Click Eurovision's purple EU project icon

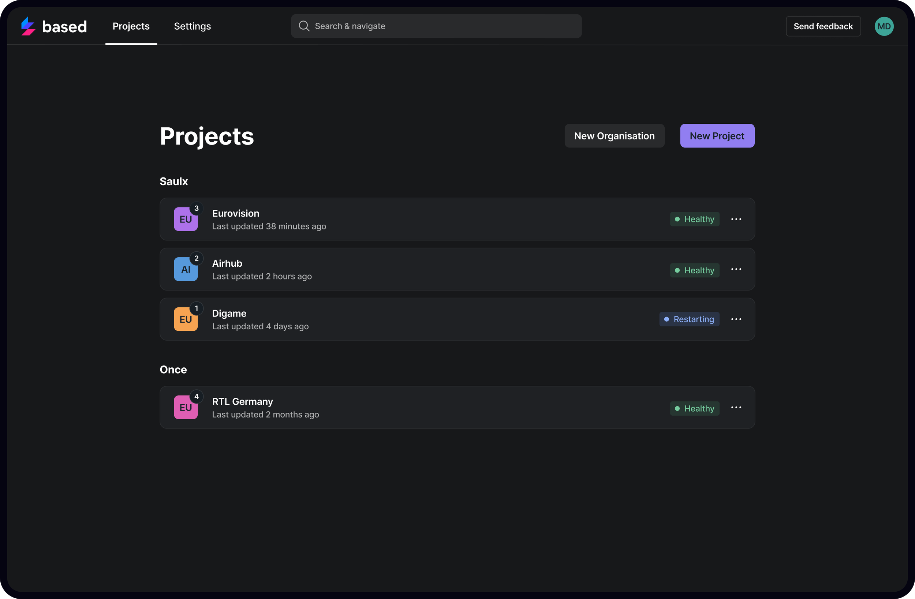point(186,219)
